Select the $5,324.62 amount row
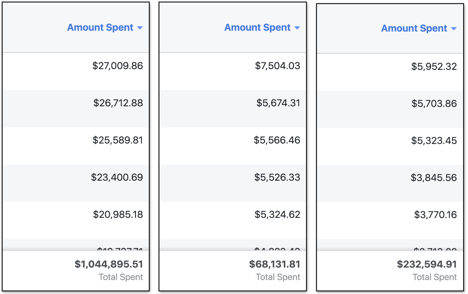The height and width of the screenshot is (294, 468). pos(277,214)
